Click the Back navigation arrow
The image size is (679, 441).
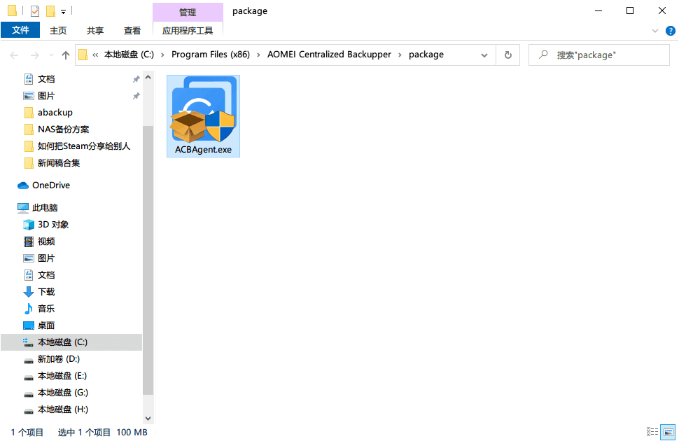coord(14,55)
